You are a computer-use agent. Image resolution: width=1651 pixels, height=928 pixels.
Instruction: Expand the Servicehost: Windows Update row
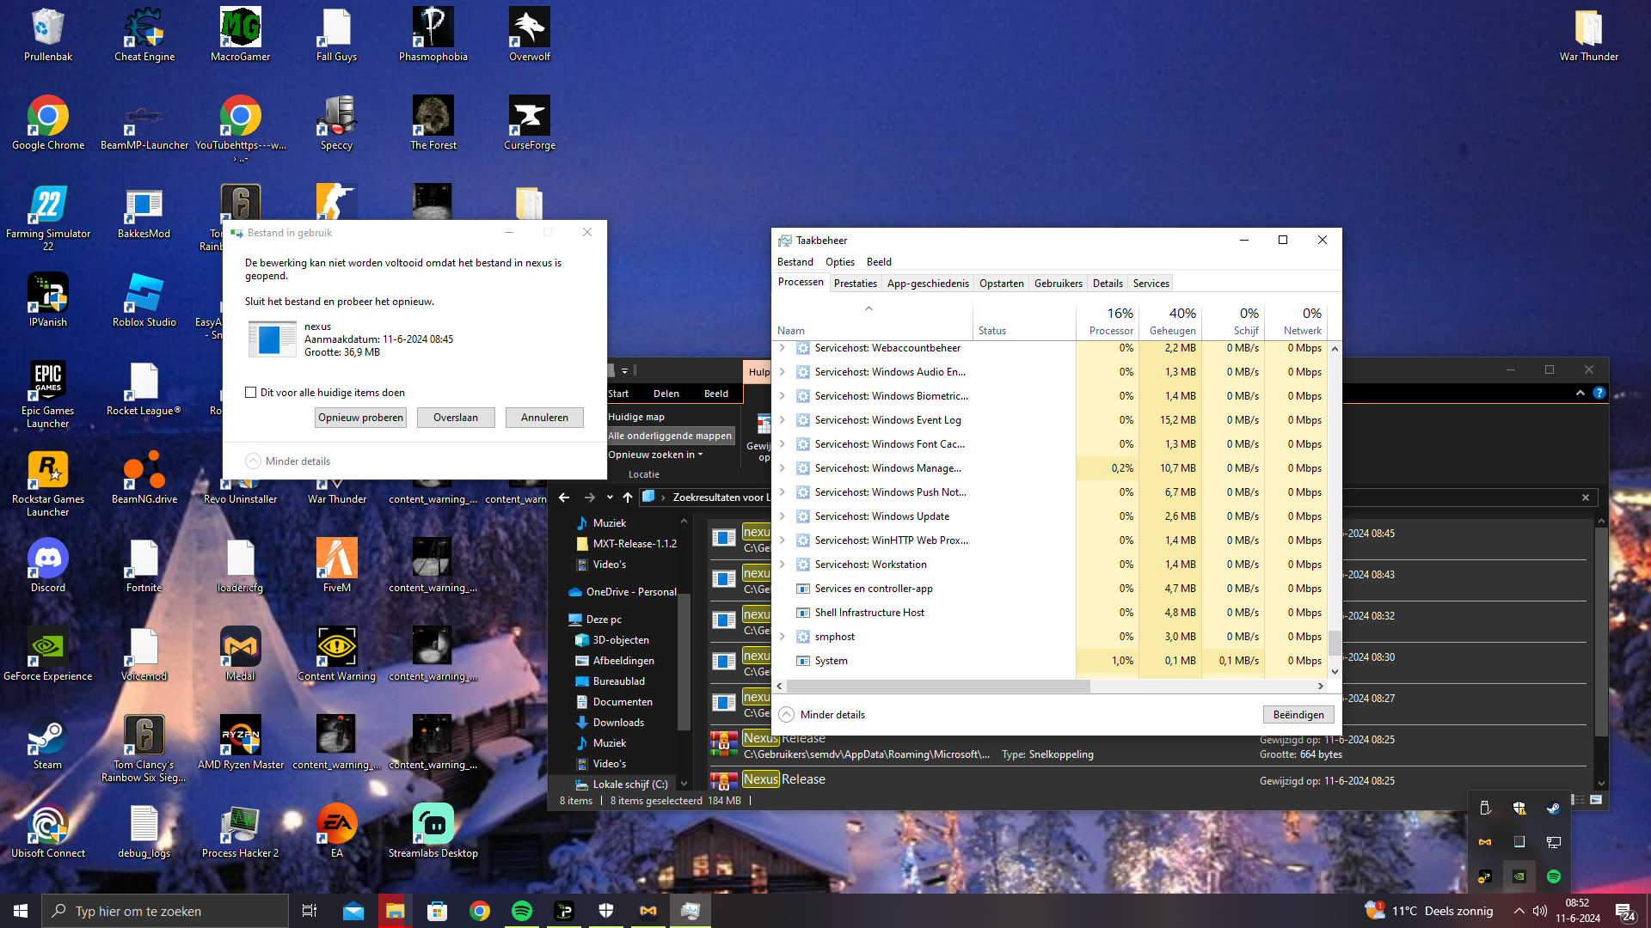pos(783,516)
